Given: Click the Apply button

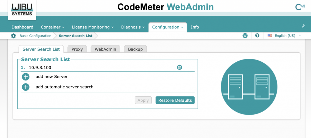Looking at the screenshot, I should point(143,100).
